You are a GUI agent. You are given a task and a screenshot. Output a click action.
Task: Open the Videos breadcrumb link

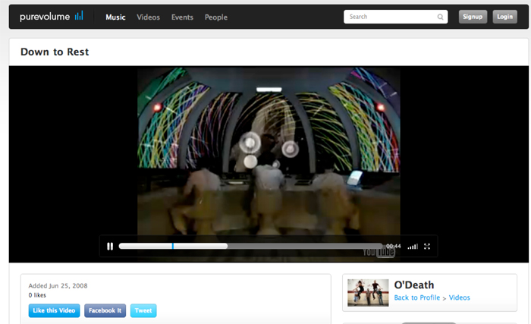(x=459, y=297)
